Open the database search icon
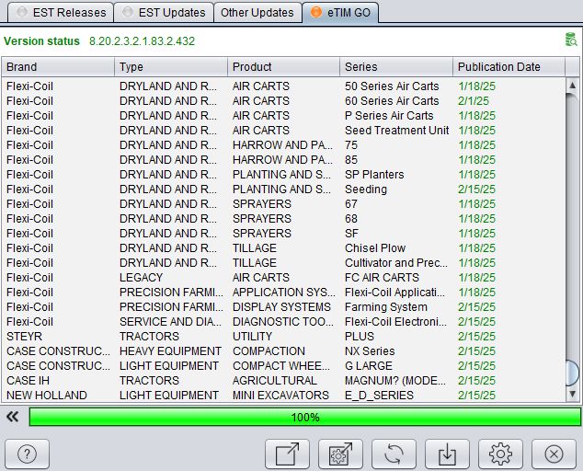583x471 pixels. click(x=571, y=40)
